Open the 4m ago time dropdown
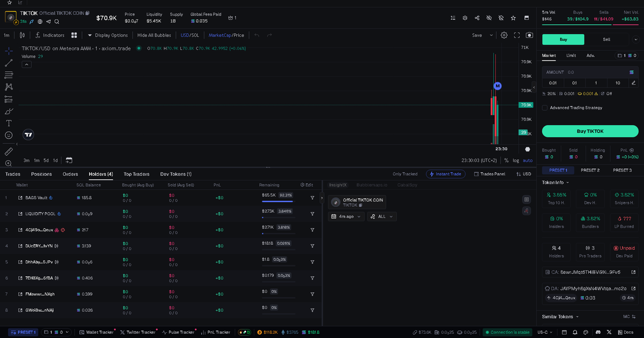 tap(346, 216)
